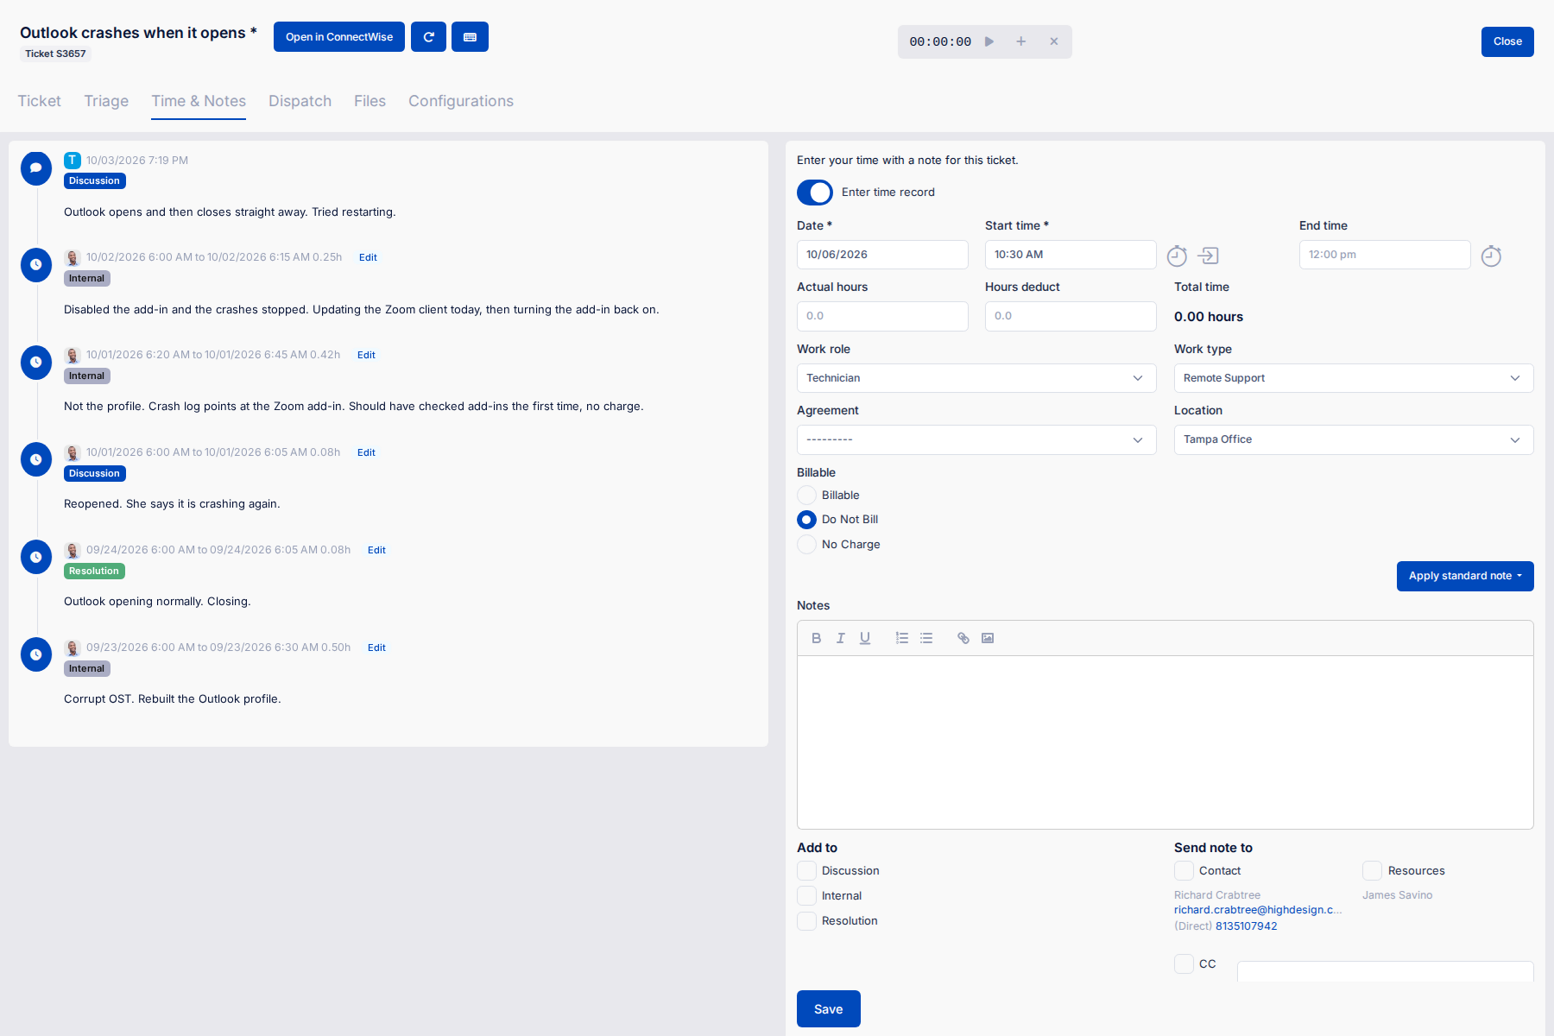Click the stopwatch icon beside Start time

click(1177, 256)
